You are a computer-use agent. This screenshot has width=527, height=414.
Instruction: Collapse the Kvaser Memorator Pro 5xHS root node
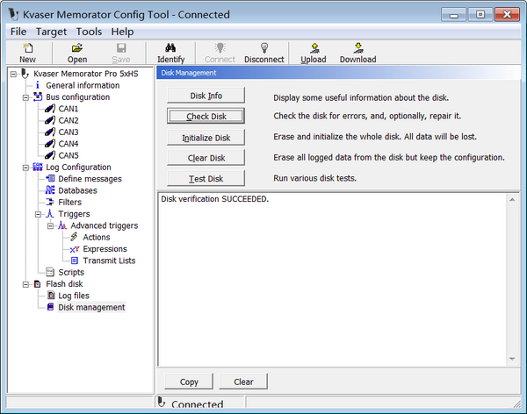[13, 74]
